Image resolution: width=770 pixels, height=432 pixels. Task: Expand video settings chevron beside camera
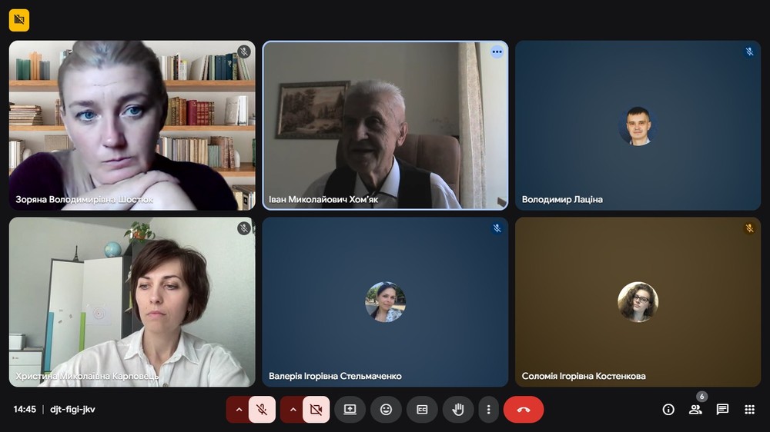click(x=293, y=410)
